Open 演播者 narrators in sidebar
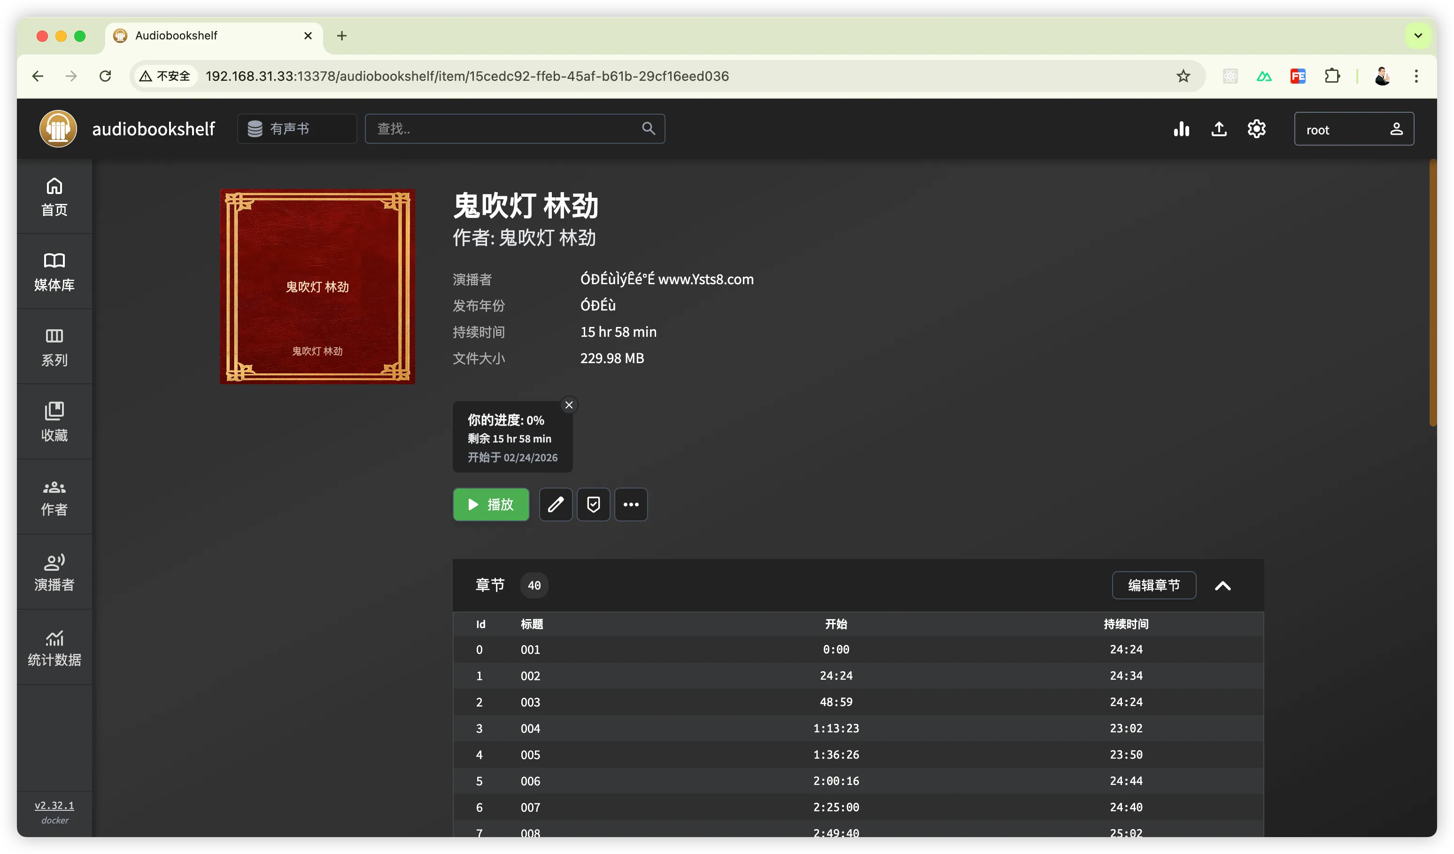1454x854 pixels. click(54, 572)
